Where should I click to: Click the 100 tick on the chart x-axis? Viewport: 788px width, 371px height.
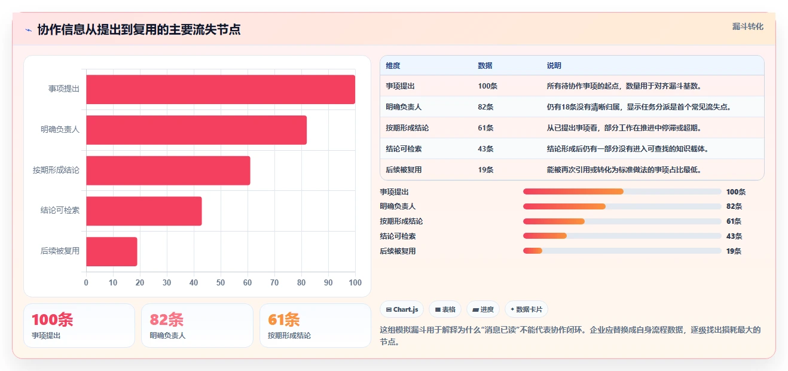355,282
